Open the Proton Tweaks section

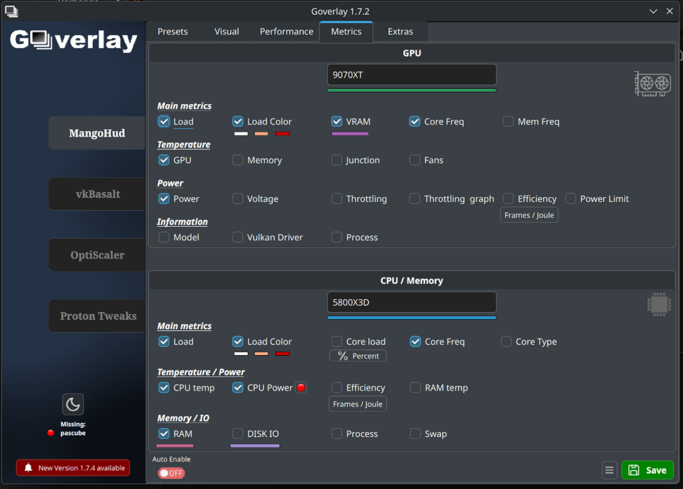(x=97, y=316)
